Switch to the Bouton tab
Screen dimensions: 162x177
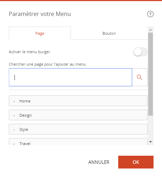click(x=109, y=33)
